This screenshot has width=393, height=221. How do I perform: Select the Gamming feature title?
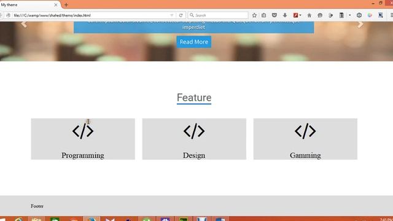pyautogui.click(x=305, y=155)
